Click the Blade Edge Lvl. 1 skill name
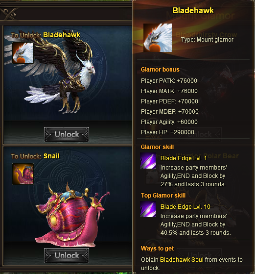255x274 pixels. click(x=184, y=158)
